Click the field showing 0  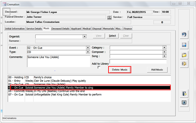pyautogui.click(x=162, y=22)
